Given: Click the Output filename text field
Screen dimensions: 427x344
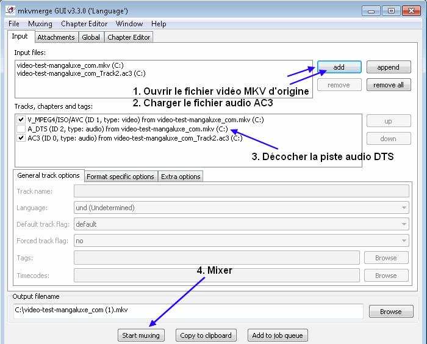Looking at the screenshot, I should [188, 311].
